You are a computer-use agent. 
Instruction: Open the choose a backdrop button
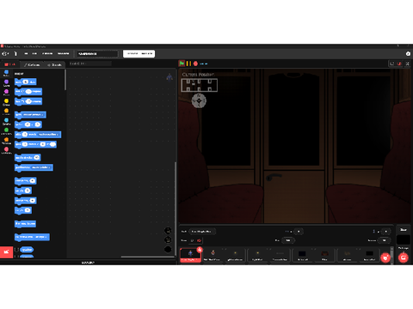click(404, 257)
